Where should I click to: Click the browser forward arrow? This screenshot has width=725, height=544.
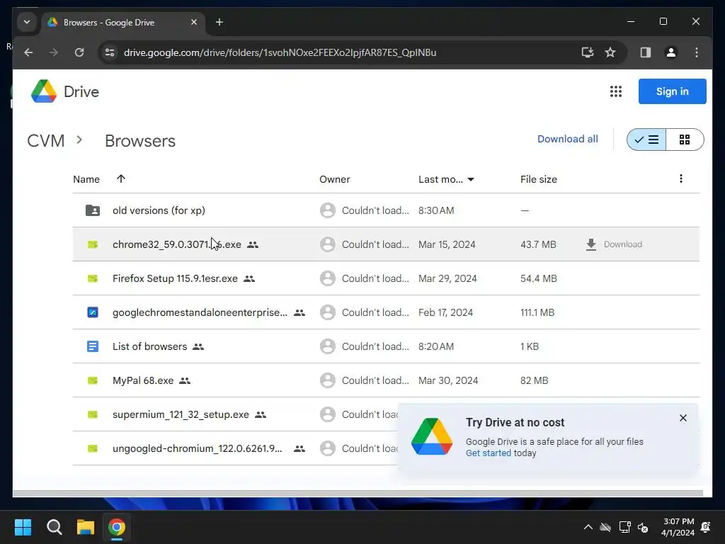[x=54, y=52]
